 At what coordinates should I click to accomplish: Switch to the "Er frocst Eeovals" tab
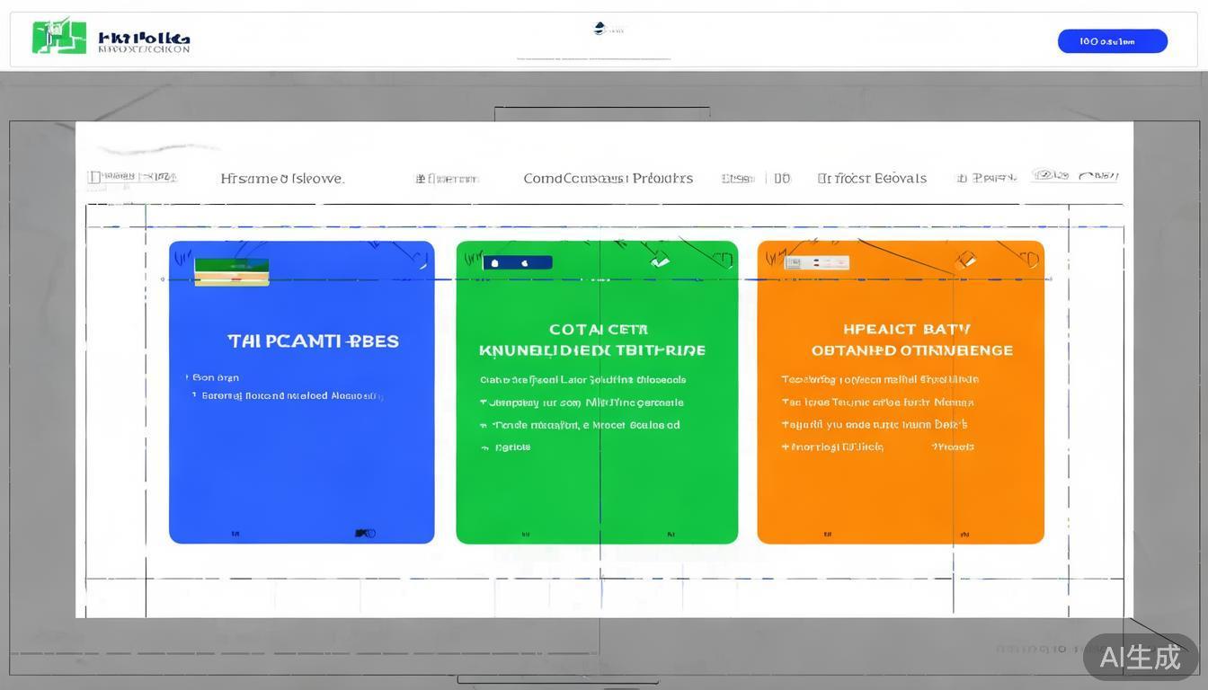[x=871, y=179]
